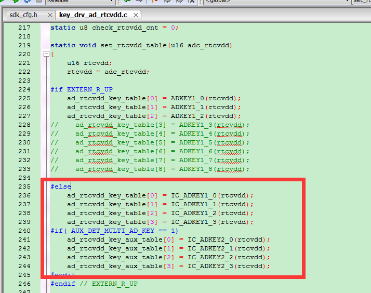The image size is (371, 293).
Task: Click ADKEY1_0(rtcvdd) macro call
Action: [x=206, y=98]
